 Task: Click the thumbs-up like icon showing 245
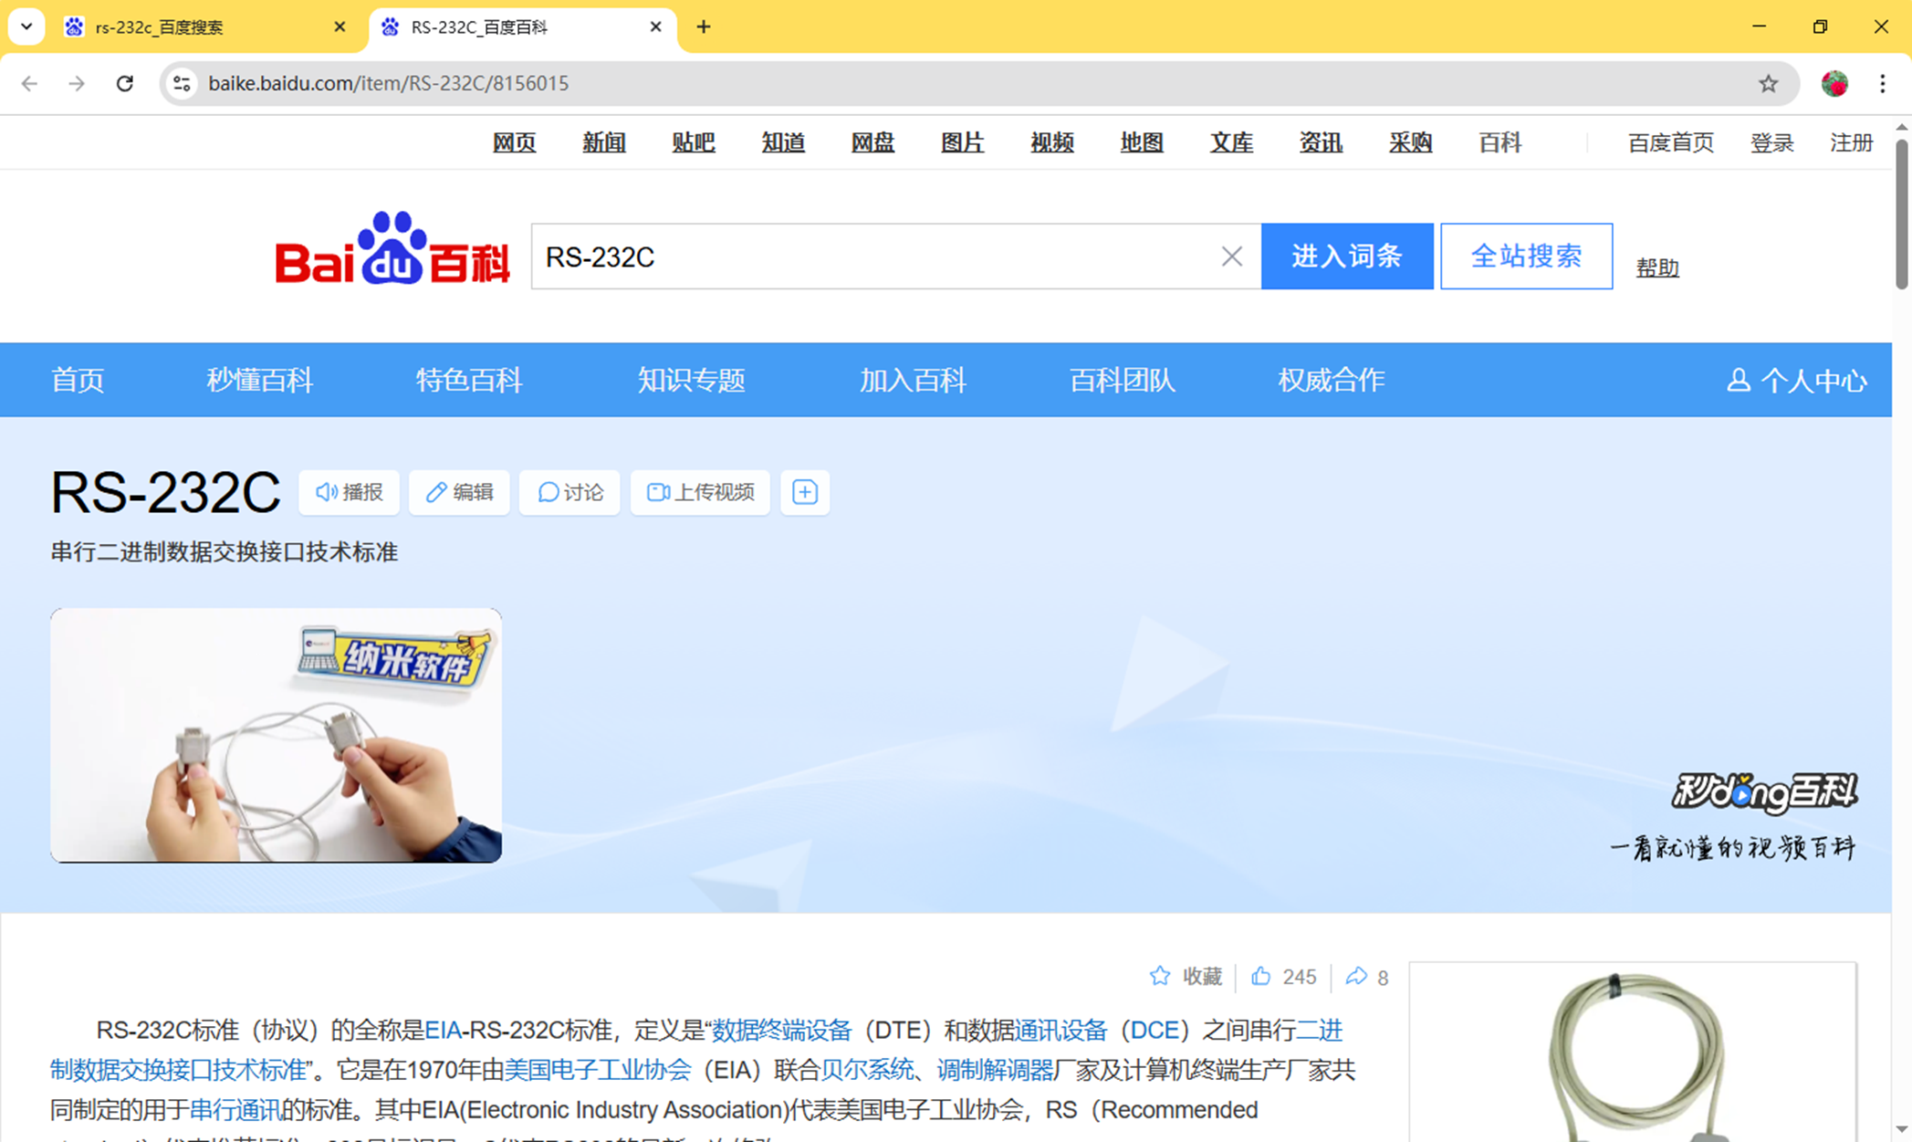pos(1261,976)
